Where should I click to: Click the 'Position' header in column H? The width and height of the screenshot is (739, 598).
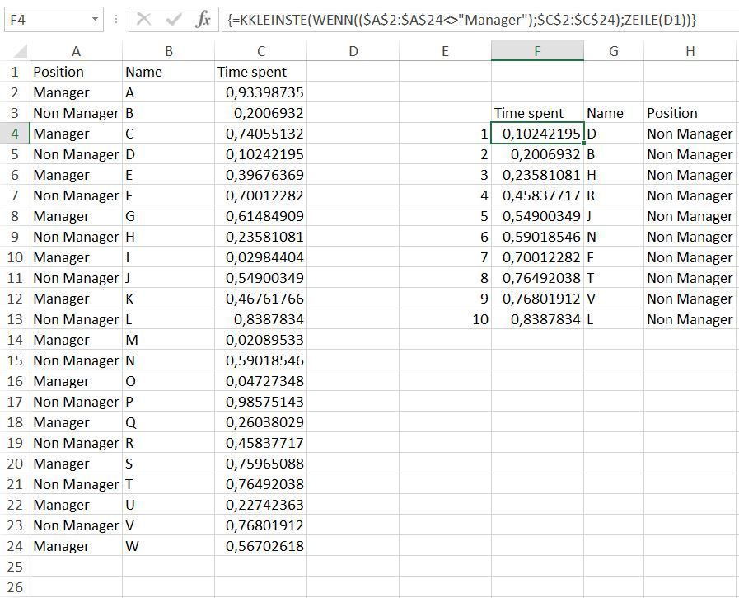tap(690, 113)
